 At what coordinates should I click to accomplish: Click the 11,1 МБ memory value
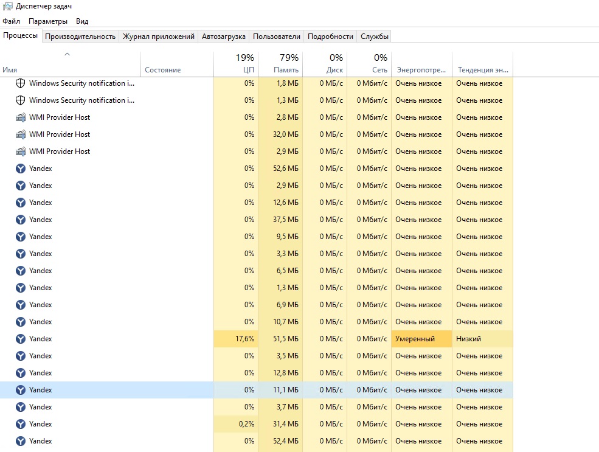coord(286,390)
